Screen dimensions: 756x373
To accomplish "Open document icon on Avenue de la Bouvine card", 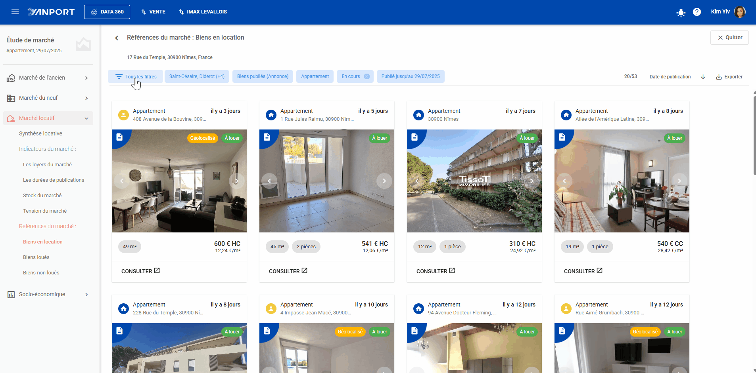I will point(119,137).
